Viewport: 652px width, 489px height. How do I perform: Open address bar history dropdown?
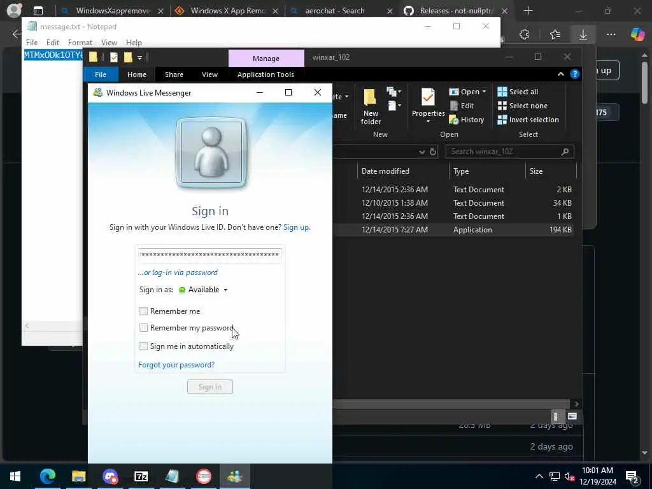(x=422, y=152)
